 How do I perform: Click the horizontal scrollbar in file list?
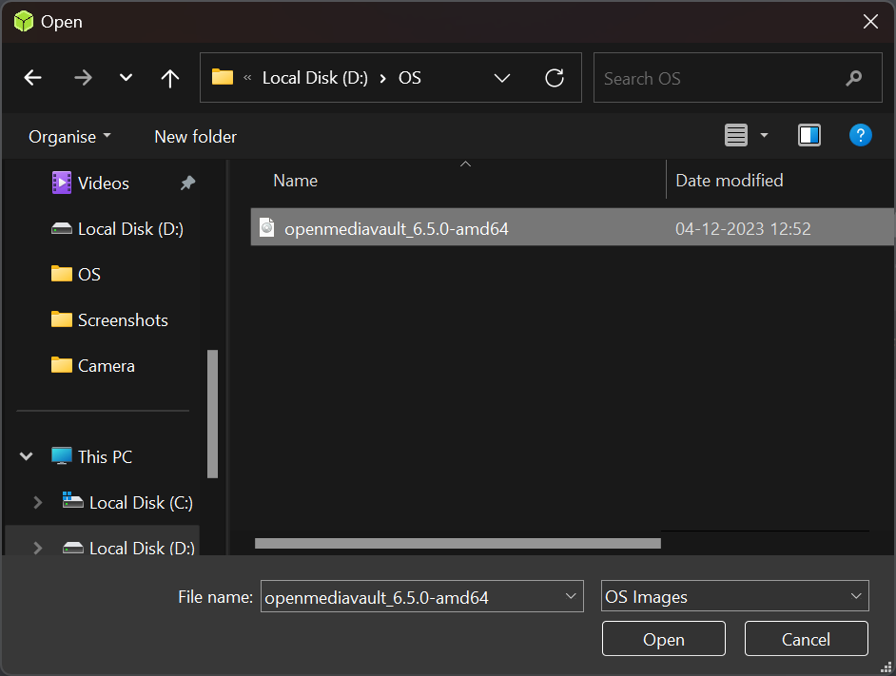tap(457, 544)
